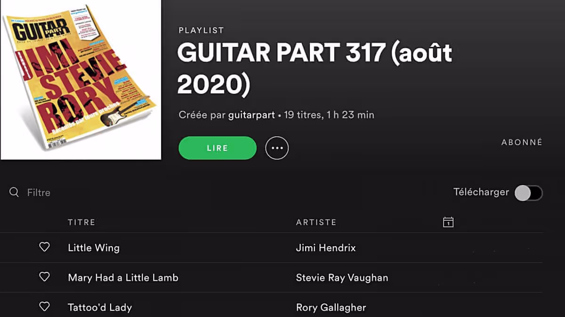Open the guitarpart creator profile link
565x317 pixels.
tap(251, 115)
